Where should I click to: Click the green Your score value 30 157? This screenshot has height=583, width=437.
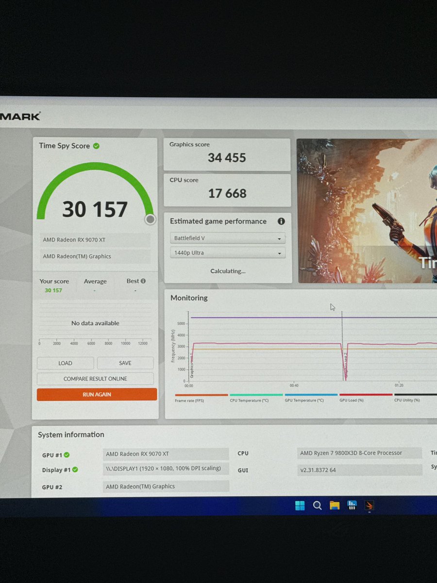click(x=53, y=290)
